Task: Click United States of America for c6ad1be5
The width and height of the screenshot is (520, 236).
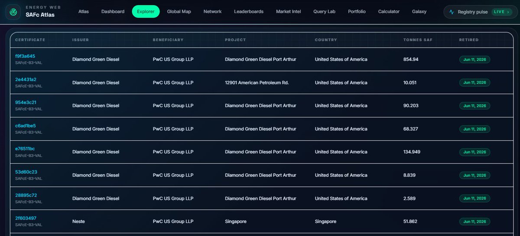Action: tap(341, 129)
